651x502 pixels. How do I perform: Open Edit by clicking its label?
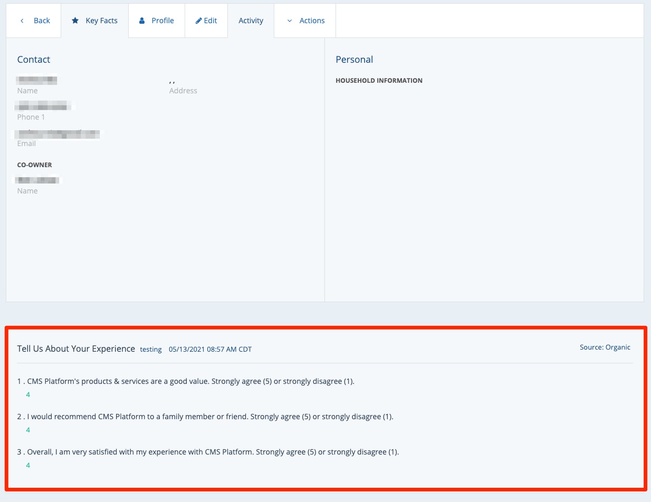pos(210,21)
